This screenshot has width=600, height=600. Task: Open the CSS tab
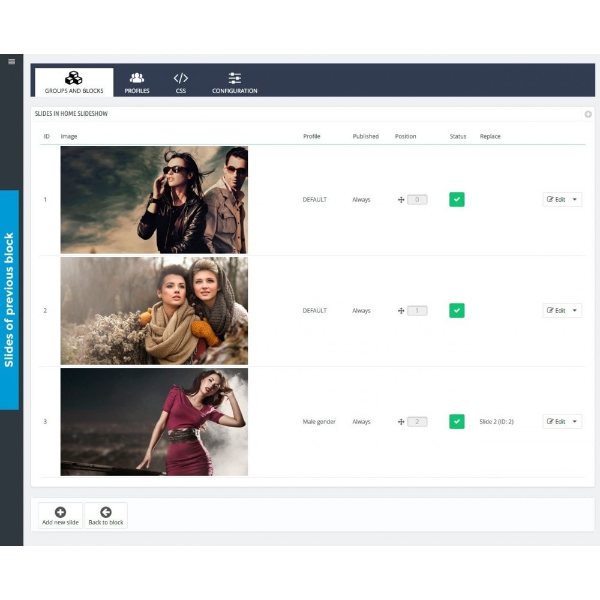(181, 82)
